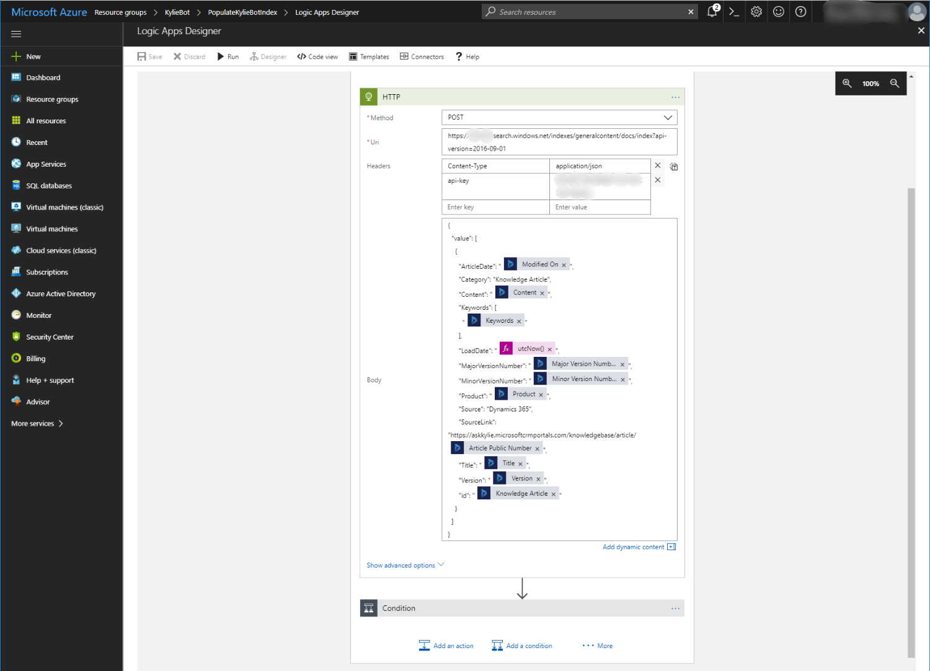Click the Enter value header field

600,208
